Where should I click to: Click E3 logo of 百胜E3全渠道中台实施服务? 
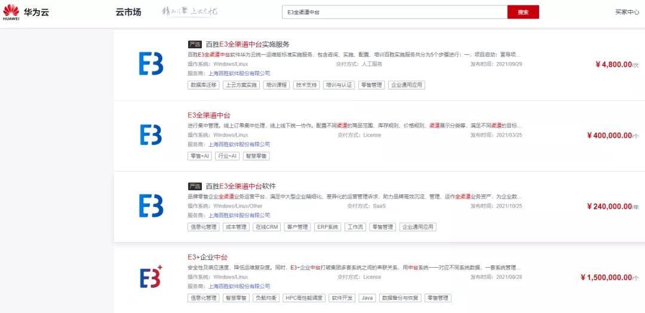[x=151, y=64]
